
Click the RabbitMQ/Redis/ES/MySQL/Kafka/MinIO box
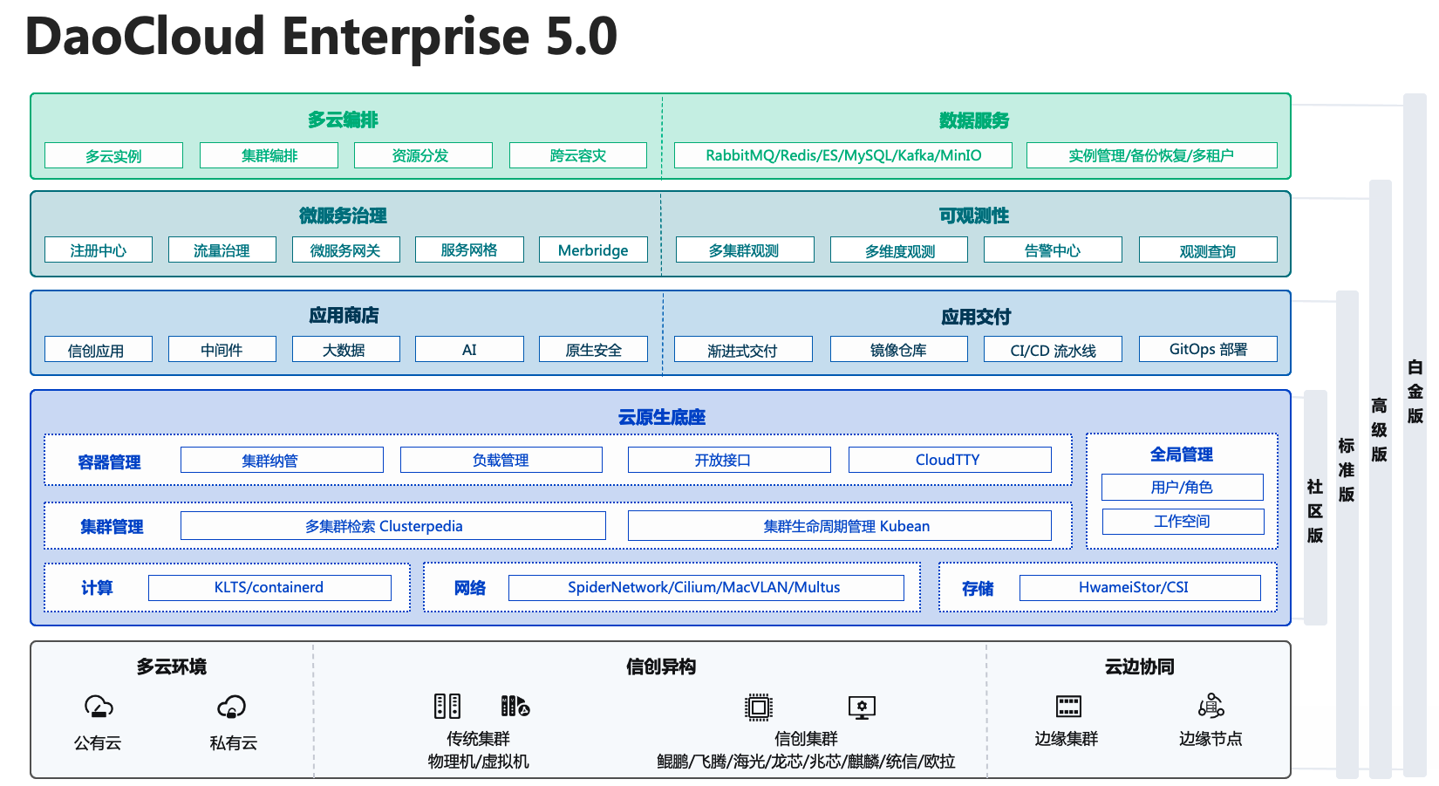point(842,154)
